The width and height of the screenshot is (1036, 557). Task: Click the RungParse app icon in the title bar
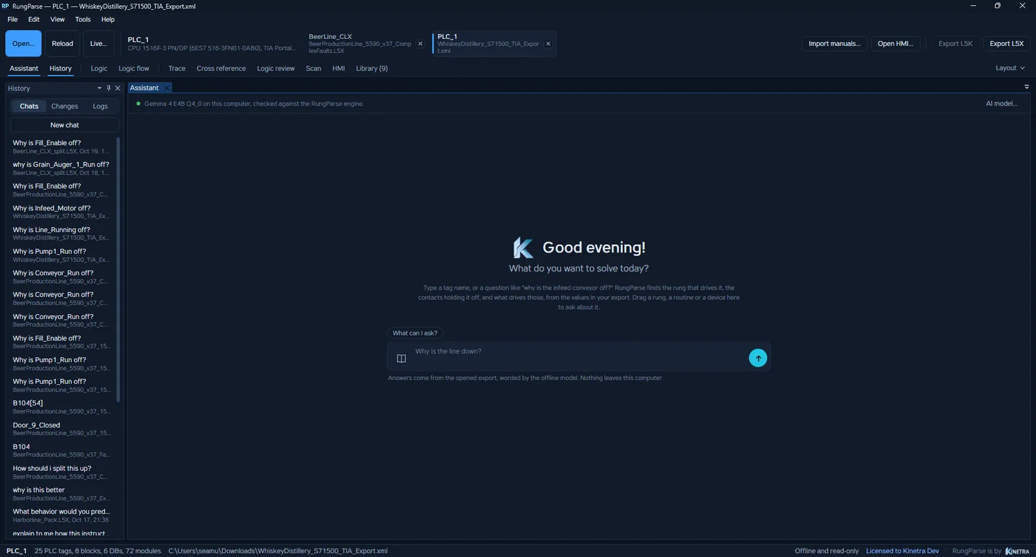coord(5,6)
